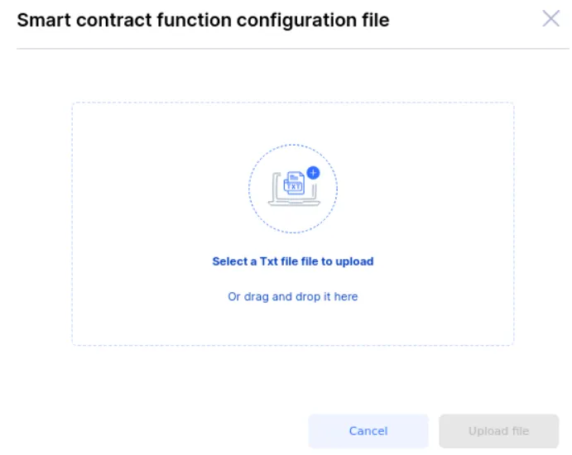Open file picker via 'Select a Txt file' link
The image size is (572, 455).
[x=293, y=261]
